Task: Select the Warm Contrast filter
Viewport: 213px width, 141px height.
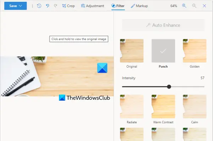Action: point(163,107)
